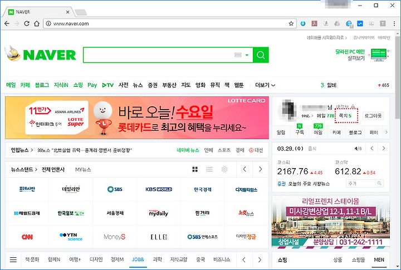Click the CNN logo
The image size is (401, 270).
[x=27, y=237]
